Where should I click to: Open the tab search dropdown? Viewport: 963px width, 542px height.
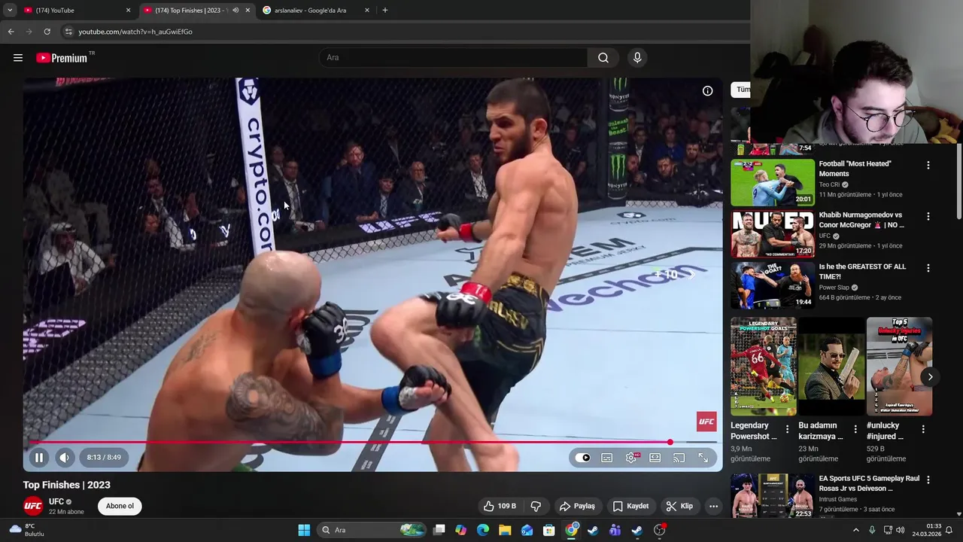[10, 11]
